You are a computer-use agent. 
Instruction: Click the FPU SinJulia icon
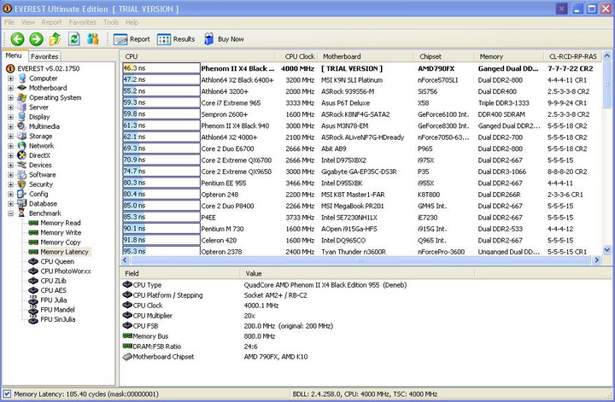33,319
